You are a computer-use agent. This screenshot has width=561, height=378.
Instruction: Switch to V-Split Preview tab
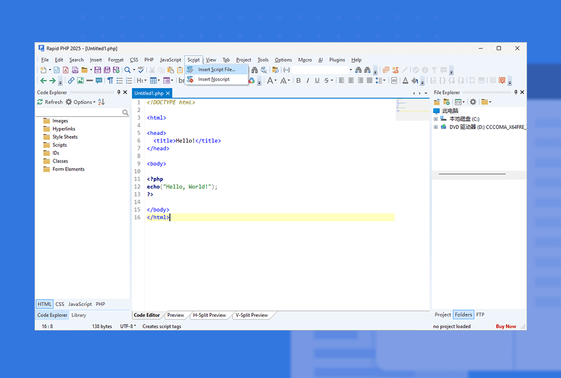(x=251, y=315)
